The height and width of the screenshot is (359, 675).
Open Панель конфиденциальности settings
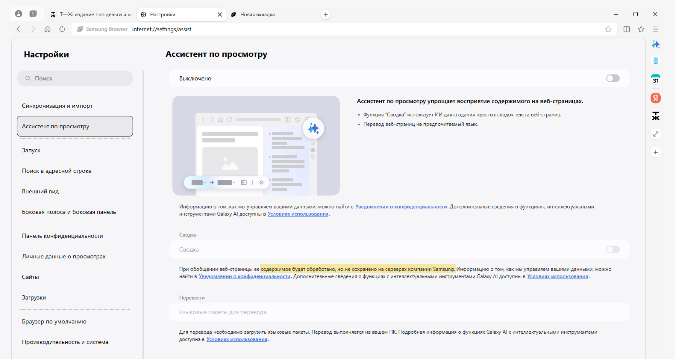[x=75, y=236]
